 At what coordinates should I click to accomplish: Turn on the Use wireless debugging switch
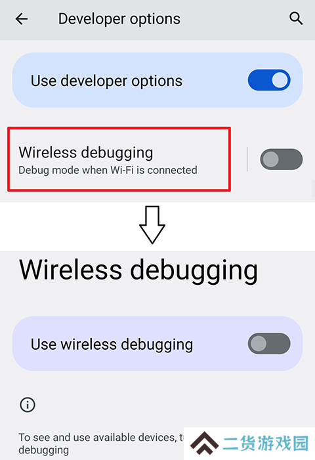(269, 343)
